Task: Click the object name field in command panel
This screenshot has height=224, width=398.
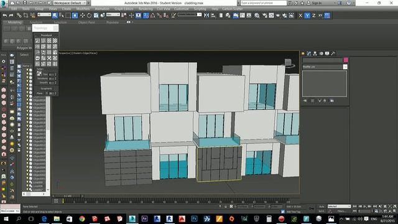Action: click(323, 60)
